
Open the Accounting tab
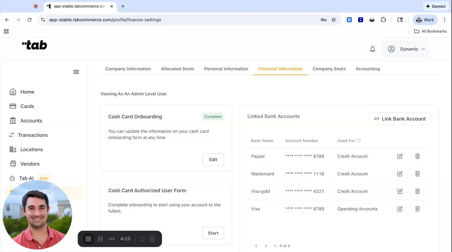(368, 69)
